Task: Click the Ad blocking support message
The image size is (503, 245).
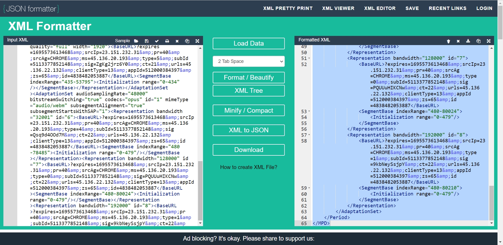Action: pyautogui.click(x=249, y=239)
